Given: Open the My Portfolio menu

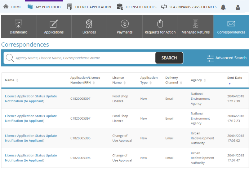Looking at the screenshot, I should pyautogui.click(x=44, y=7).
